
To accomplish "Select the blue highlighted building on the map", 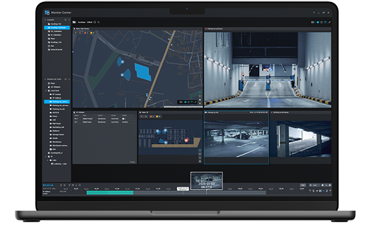I will (143, 72).
